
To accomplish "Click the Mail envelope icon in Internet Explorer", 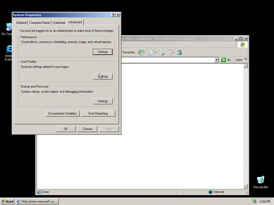I will (x=151, y=52).
